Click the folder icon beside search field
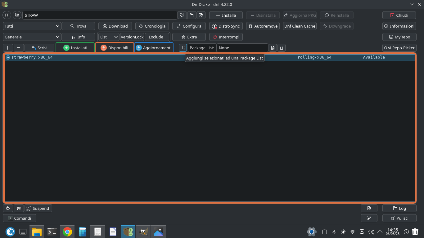 (x=192, y=15)
